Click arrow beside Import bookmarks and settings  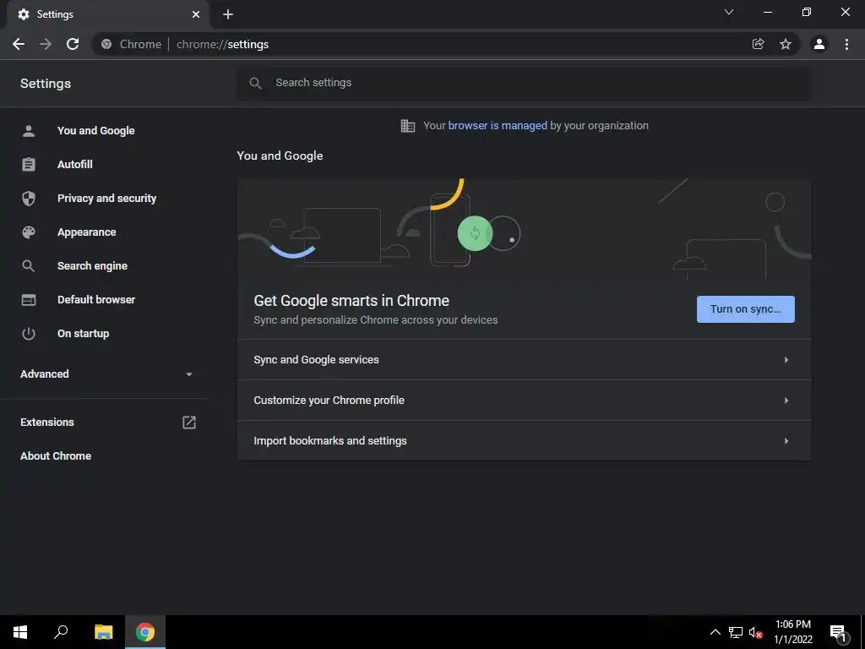(786, 441)
